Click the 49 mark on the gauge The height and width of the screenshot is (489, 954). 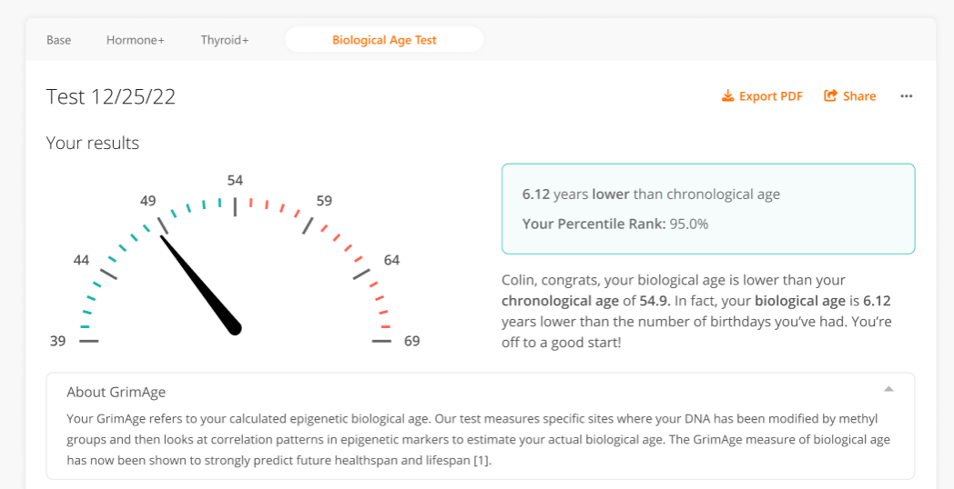[x=147, y=201]
